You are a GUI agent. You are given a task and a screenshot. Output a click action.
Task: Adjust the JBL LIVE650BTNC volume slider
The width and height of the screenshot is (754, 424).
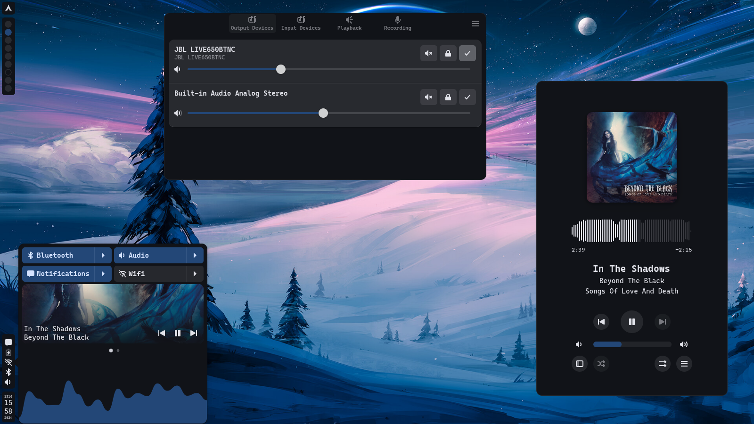click(x=329, y=69)
